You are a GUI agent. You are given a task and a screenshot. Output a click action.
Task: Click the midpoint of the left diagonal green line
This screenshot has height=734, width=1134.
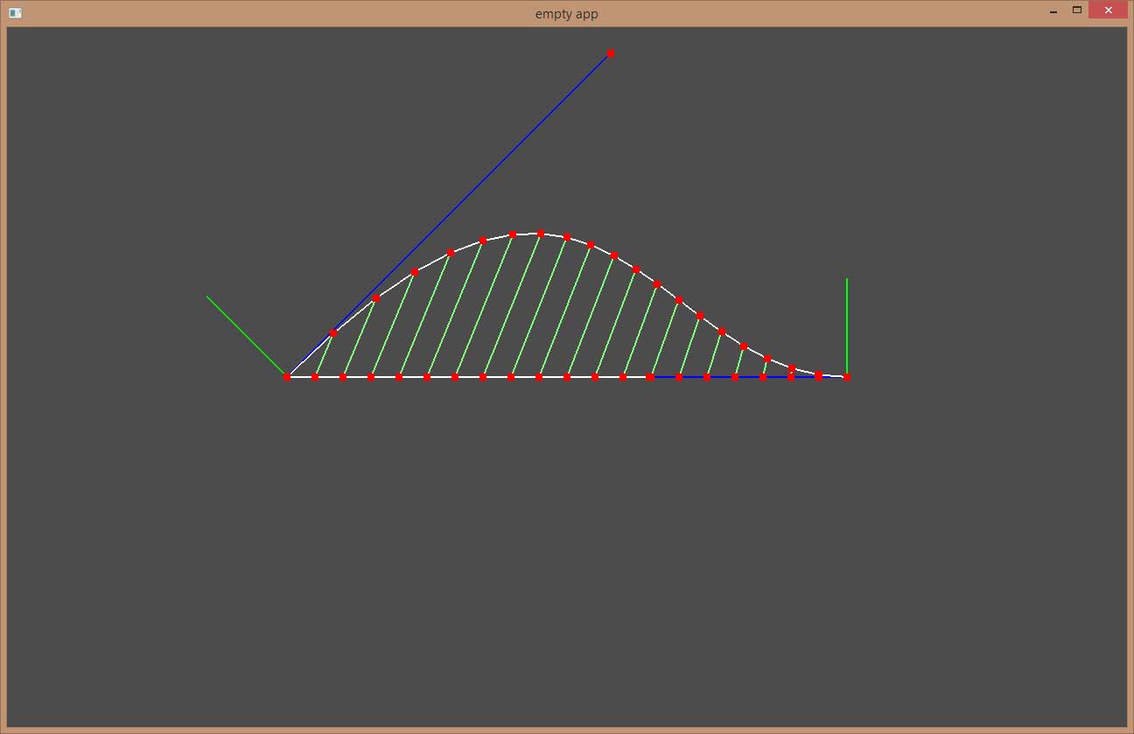[x=247, y=337]
